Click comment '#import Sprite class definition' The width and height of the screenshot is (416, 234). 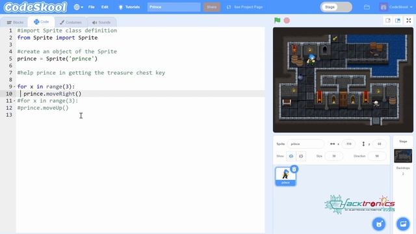tap(67, 31)
